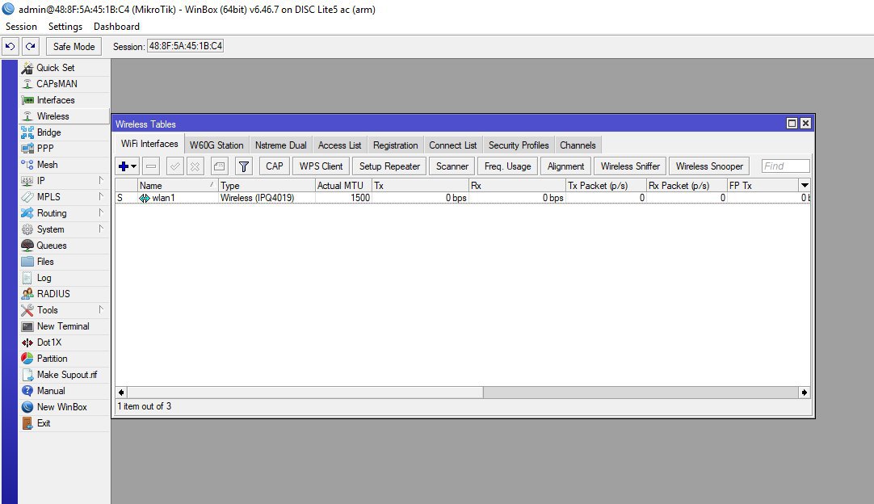The width and height of the screenshot is (874, 504).
Task: Open the Manual entry
Action: [x=64, y=391]
